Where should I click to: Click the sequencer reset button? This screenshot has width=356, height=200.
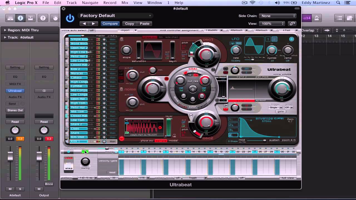tap(112, 172)
